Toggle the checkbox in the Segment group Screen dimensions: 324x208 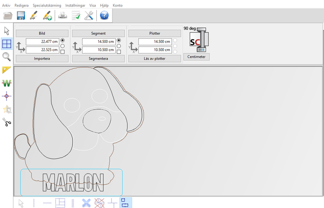click(119, 52)
